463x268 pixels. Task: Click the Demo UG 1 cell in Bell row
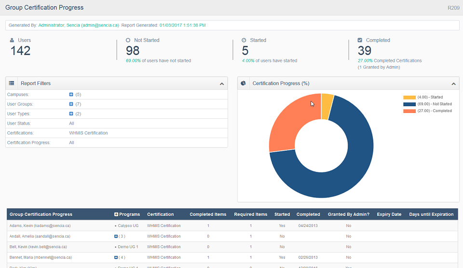click(x=128, y=247)
